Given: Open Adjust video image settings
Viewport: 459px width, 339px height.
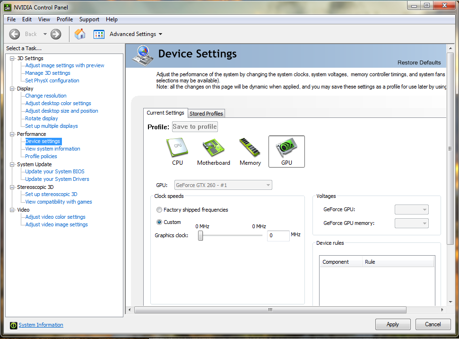Looking at the screenshot, I should (x=57, y=224).
